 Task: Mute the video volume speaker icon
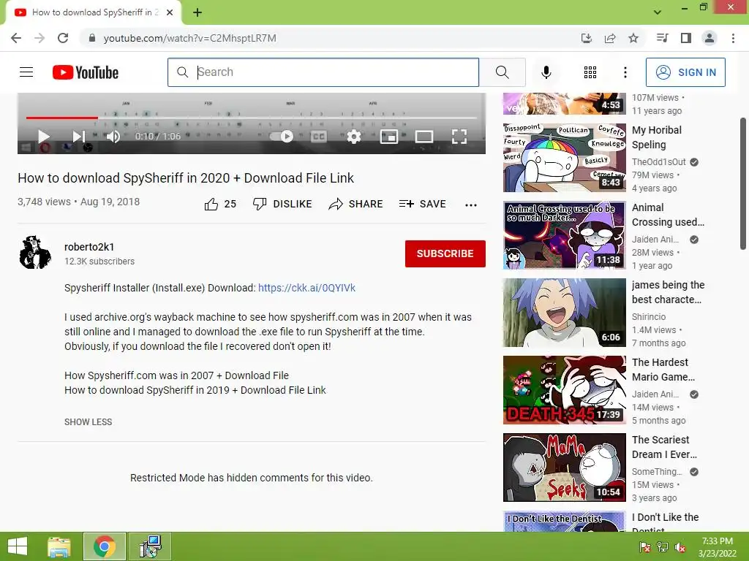click(113, 137)
